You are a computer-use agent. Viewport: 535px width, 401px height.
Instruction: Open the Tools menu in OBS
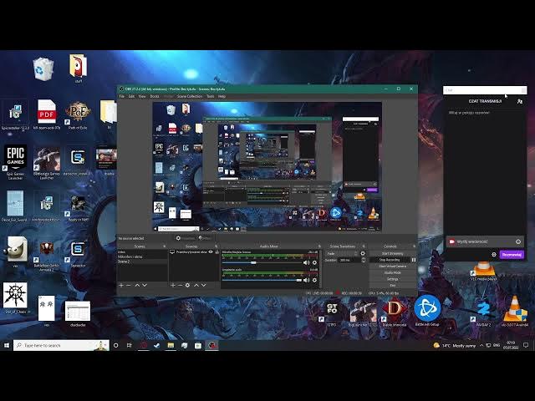(x=211, y=97)
